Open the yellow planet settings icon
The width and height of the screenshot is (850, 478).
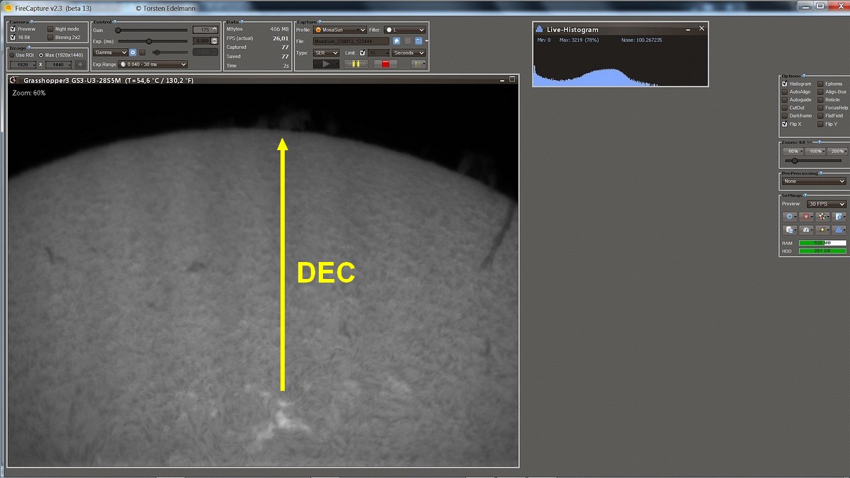coord(822,229)
